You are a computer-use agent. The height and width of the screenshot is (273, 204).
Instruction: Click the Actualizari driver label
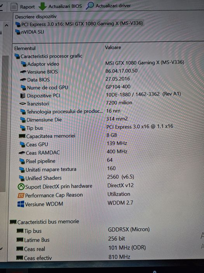pos(113,6)
